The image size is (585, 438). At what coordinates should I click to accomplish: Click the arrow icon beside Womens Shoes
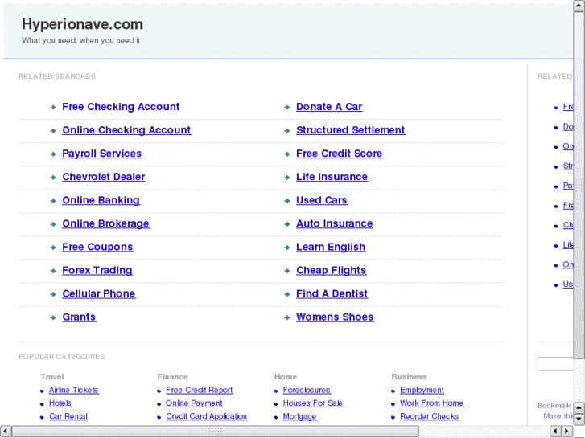pyautogui.click(x=287, y=317)
